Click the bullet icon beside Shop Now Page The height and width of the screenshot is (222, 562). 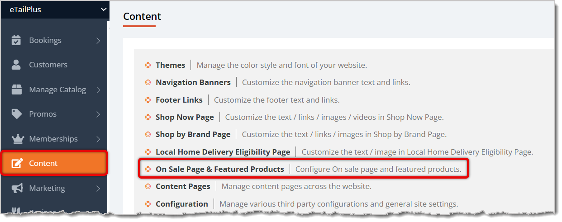(x=148, y=117)
